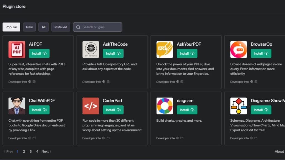Open daigr.am developer website globe icon
The width and height of the screenshot is (285, 160).
178,138
